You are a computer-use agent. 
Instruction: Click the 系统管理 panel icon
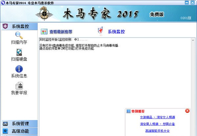[5, 124]
